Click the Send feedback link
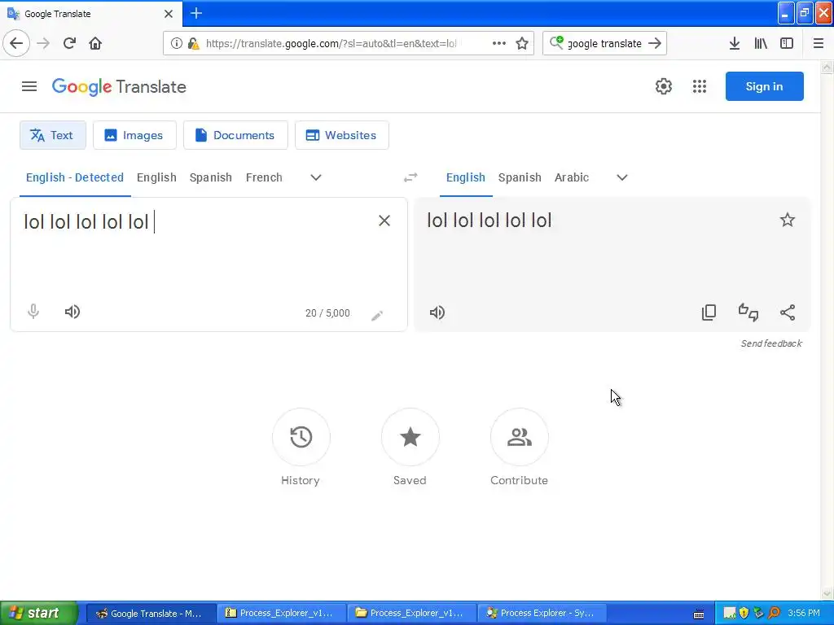 point(771,343)
